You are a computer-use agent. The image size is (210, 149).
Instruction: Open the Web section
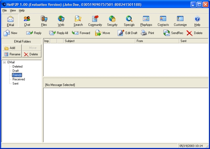click(x=61, y=21)
